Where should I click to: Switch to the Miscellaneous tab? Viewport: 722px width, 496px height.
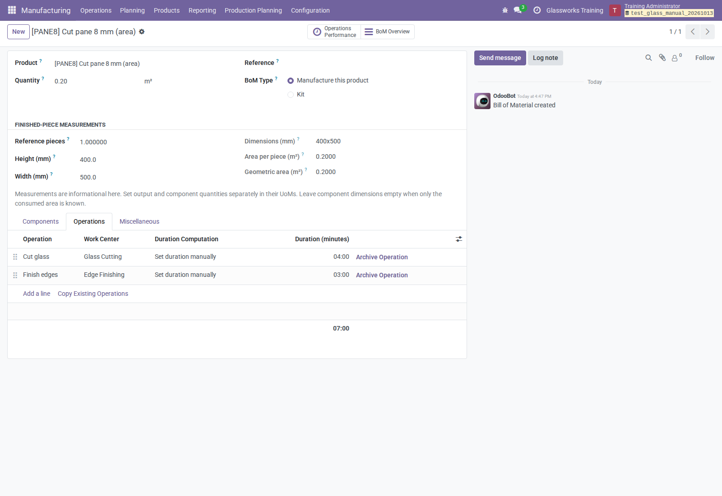coord(139,221)
